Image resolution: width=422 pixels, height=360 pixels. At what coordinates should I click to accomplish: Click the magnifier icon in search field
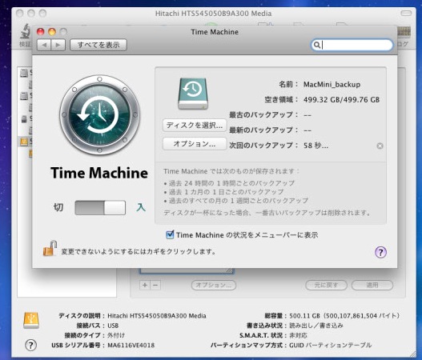tap(317, 45)
